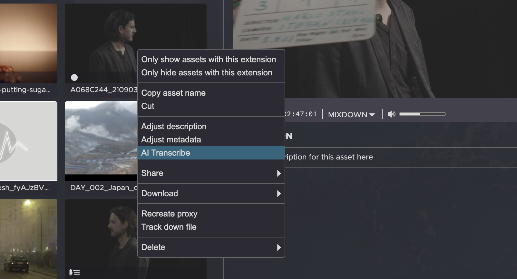This screenshot has height=279, width=517.
Task: Select Cut in the context menu
Action: tap(148, 106)
